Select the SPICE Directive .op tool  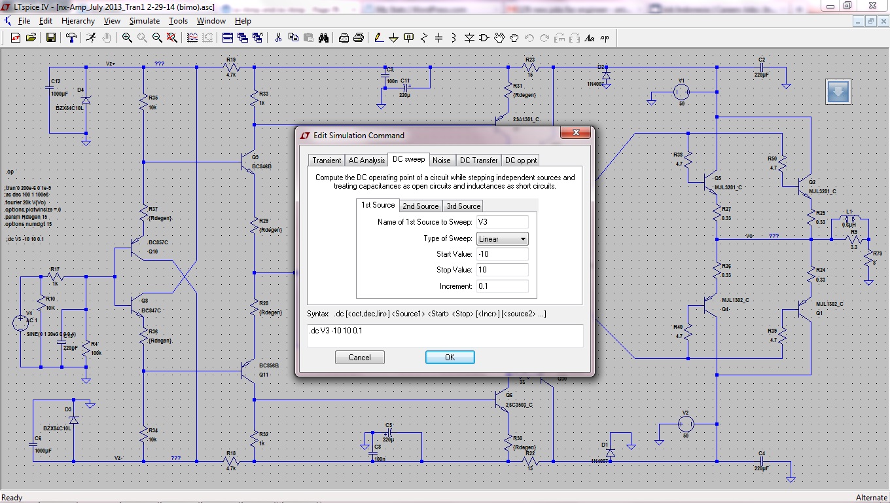pyautogui.click(x=605, y=38)
